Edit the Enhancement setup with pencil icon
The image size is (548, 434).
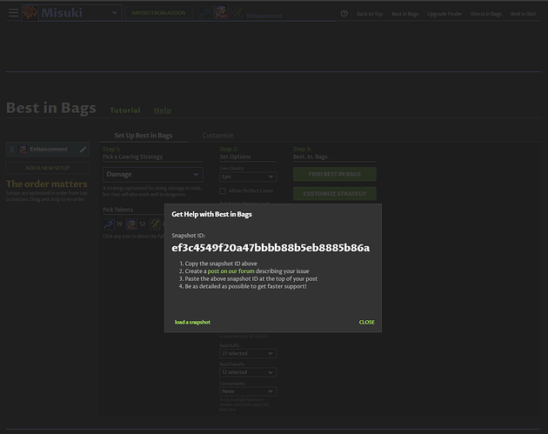[83, 150]
